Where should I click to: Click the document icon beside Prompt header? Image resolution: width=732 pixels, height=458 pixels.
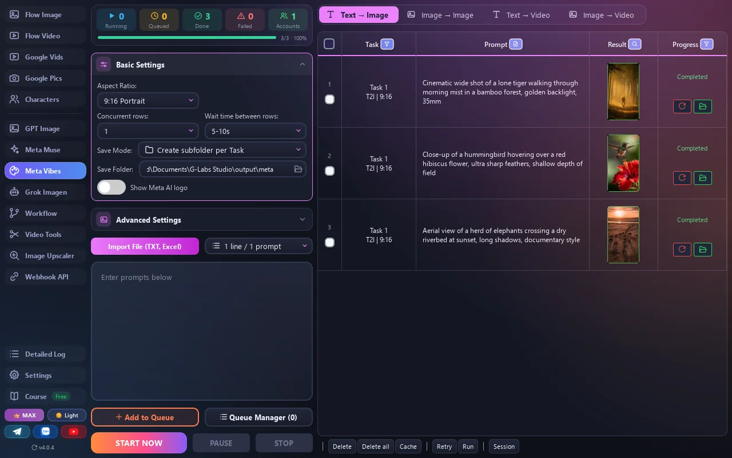pos(516,44)
